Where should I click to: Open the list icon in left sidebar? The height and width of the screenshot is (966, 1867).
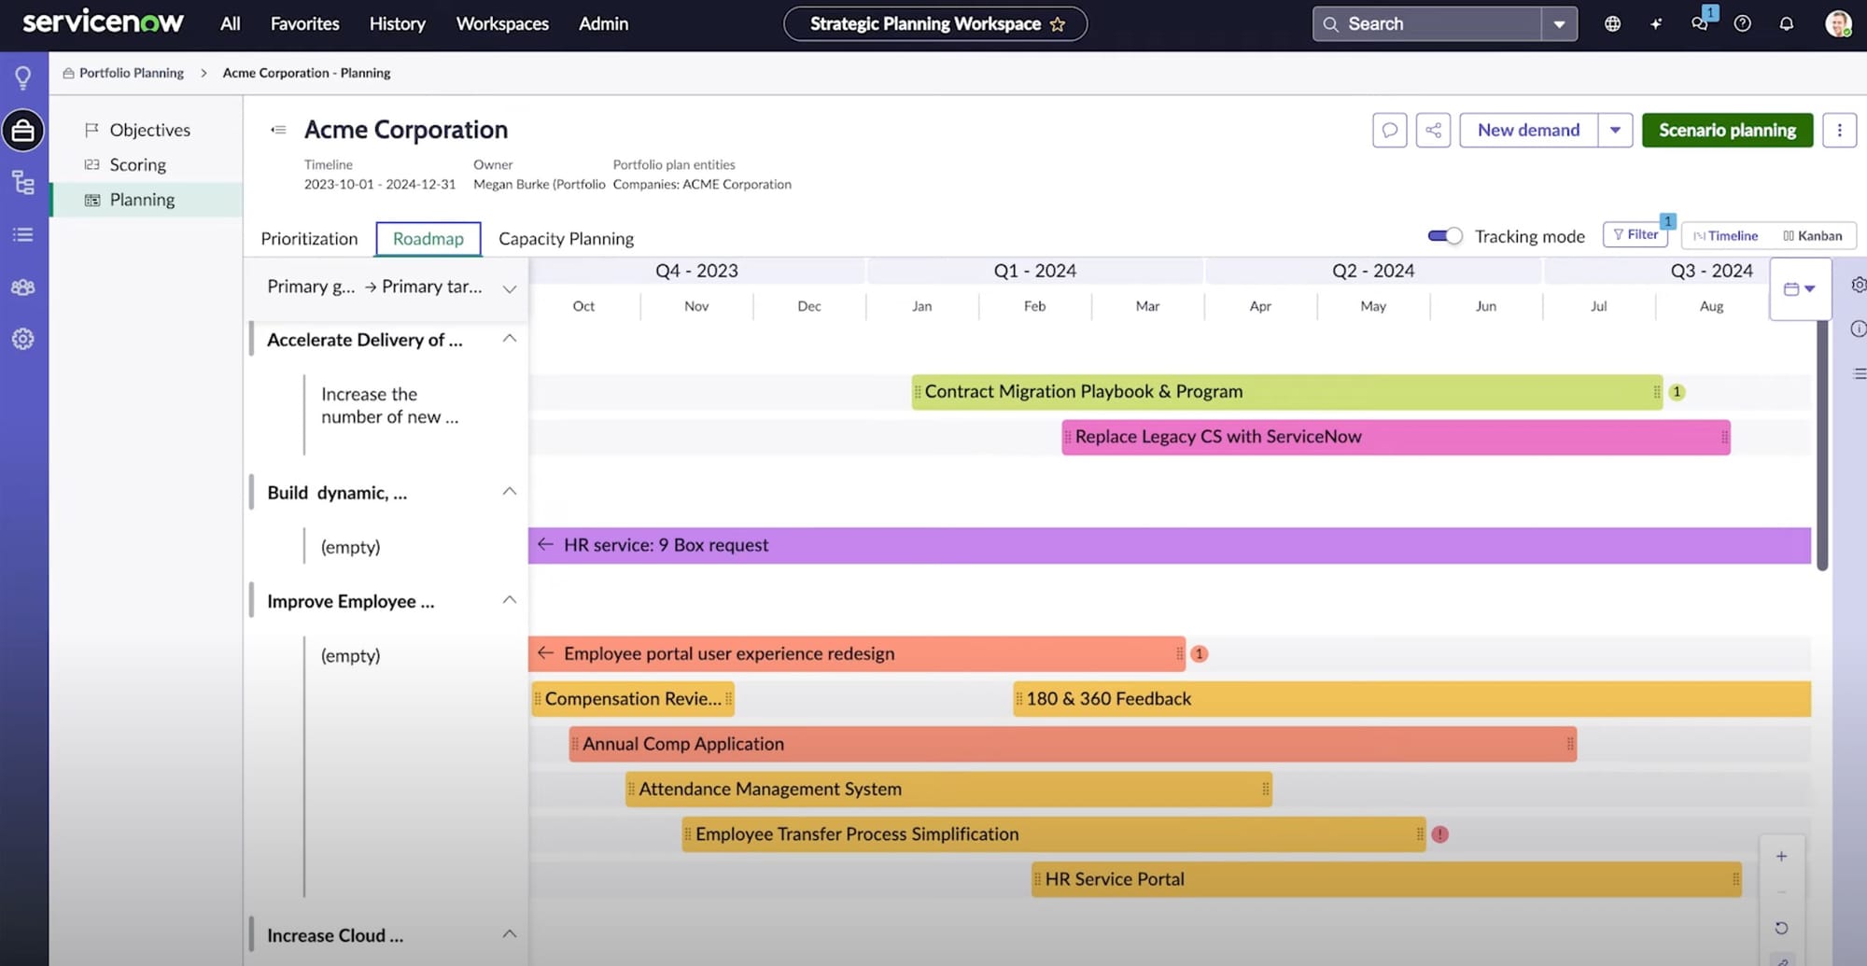pos(22,234)
